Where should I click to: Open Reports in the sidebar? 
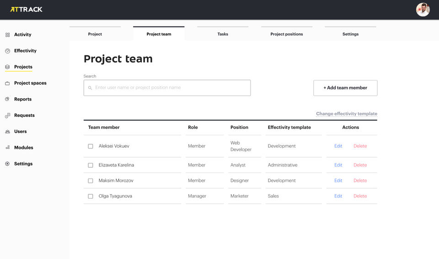click(x=23, y=99)
